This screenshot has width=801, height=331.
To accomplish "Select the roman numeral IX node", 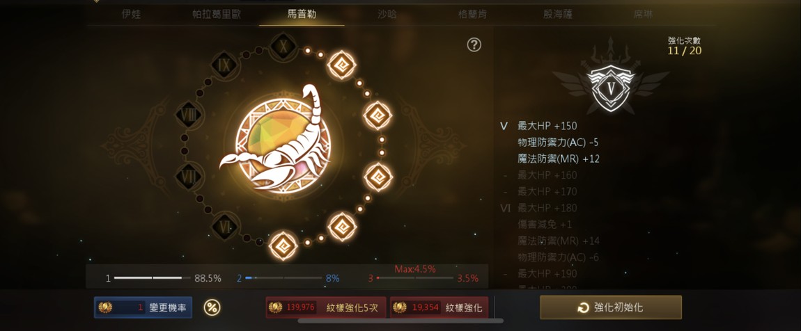I will pyautogui.click(x=224, y=65).
